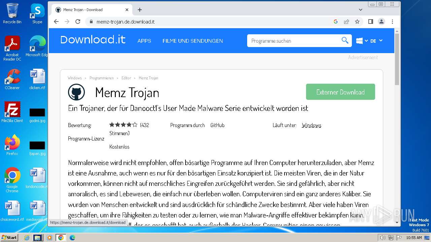Screen dimensions: 431x242
Task: Open the underlined Windows link under Läuft unter
Action: (311, 125)
